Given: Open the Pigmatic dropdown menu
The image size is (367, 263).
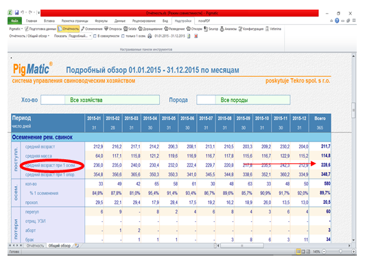Looking at the screenshot, I should [x=16, y=29].
